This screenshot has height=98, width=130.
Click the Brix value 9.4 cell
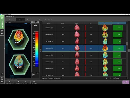91,28
